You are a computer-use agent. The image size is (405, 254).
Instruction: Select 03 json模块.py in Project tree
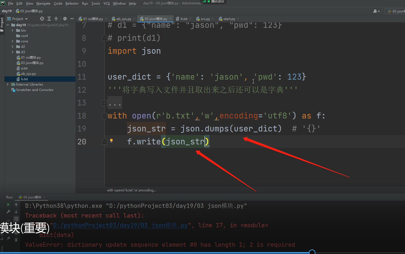point(40,63)
